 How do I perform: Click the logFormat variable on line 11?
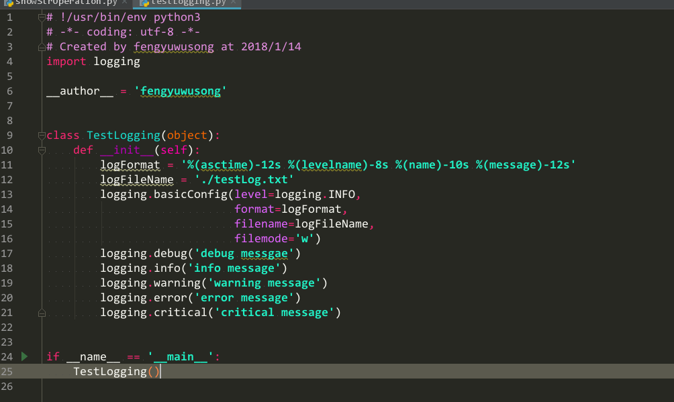click(130, 164)
